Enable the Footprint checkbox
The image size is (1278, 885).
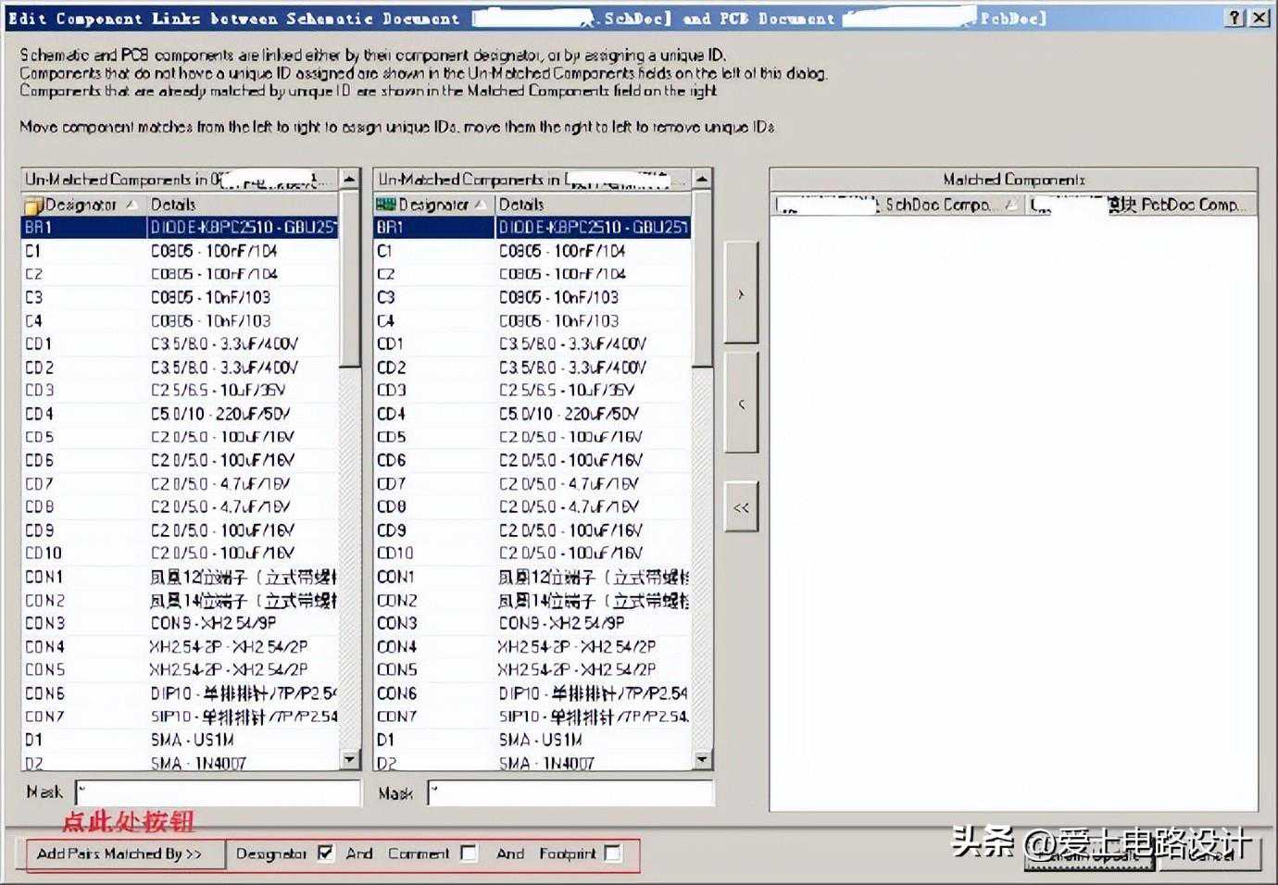[612, 854]
